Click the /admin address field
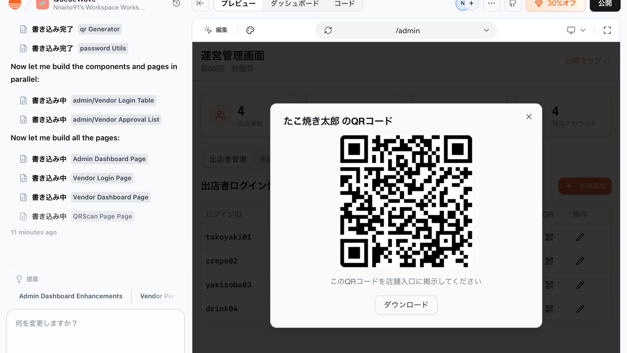Image resolution: width=627 pixels, height=353 pixels. point(406,30)
